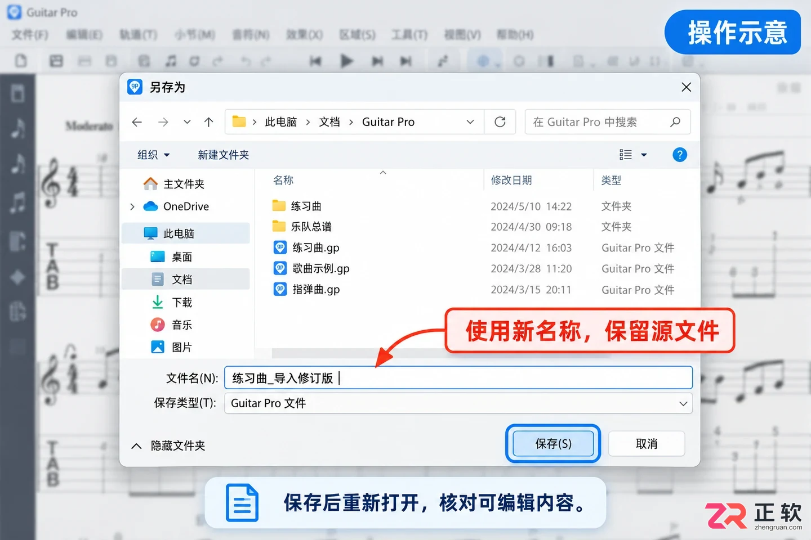The width and height of the screenshot is (811, 540).
Task: Click the Forward arrow in Save As dialog
Action: point(163,122)
